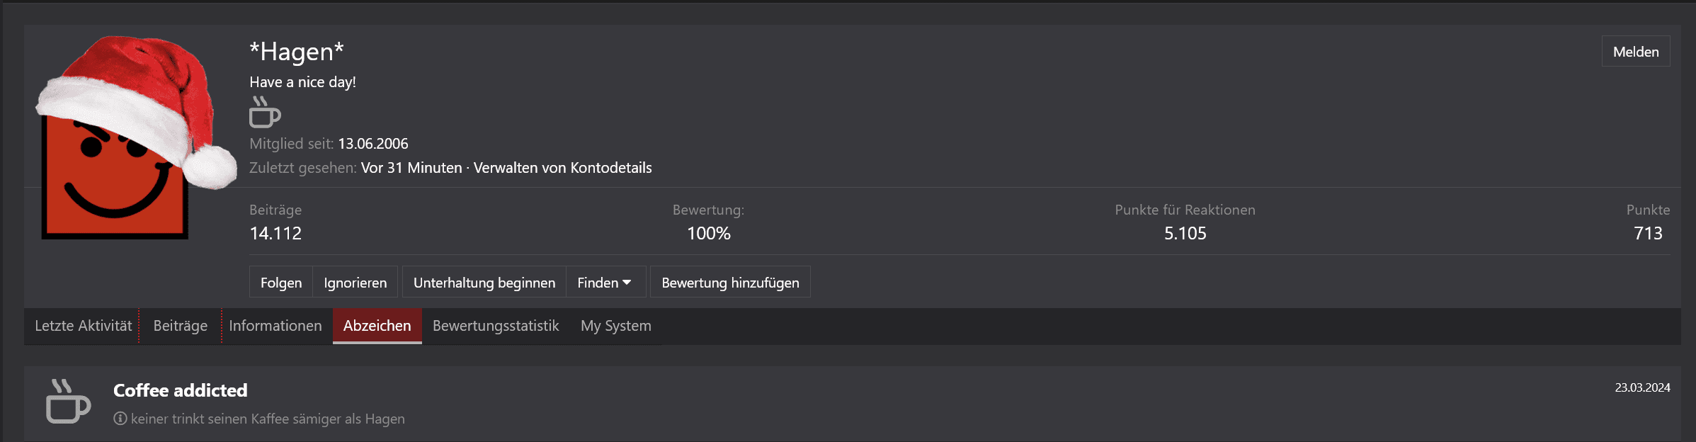Click the 5.105 reaction points value
This screenshot has width=1696, height=442.
(x=1185, y=233)
